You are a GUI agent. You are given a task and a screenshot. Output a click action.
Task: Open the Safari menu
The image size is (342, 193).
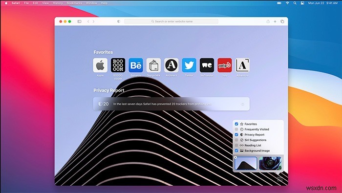[x=16, y=3]
